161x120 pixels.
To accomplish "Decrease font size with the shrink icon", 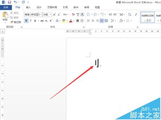I will tap(59, 14).
